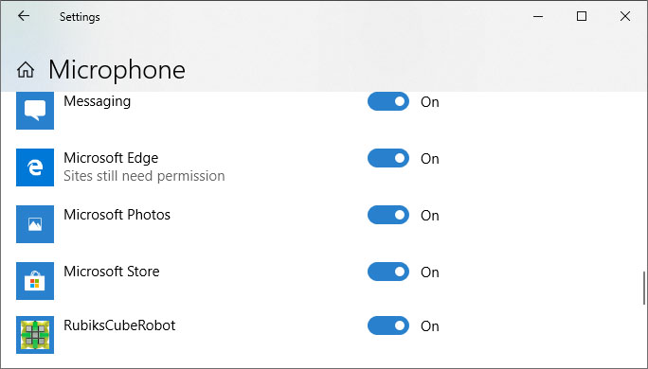Screen dimensions: 648x369
Task: Toggle microphone permission for Microsoft Store
Action: point(388,272)
